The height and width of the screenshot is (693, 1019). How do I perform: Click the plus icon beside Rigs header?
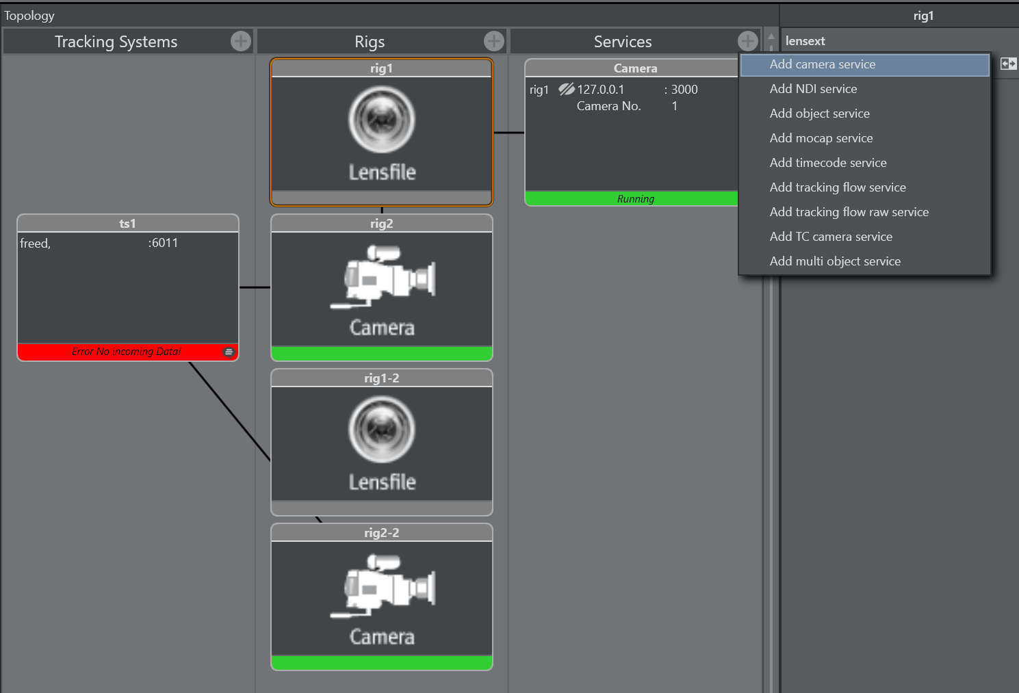[x=493, y=42]
